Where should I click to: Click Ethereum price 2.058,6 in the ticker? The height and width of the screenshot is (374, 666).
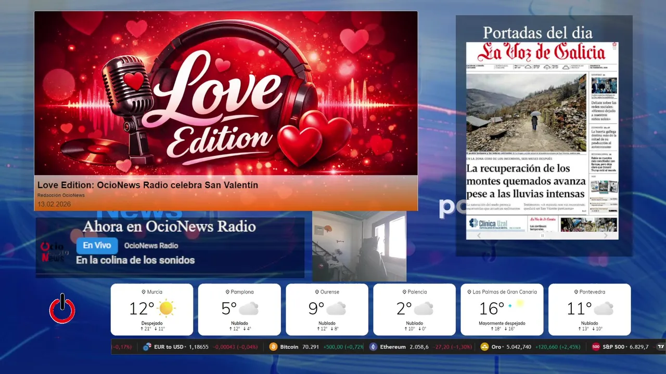tap(418, 346)
